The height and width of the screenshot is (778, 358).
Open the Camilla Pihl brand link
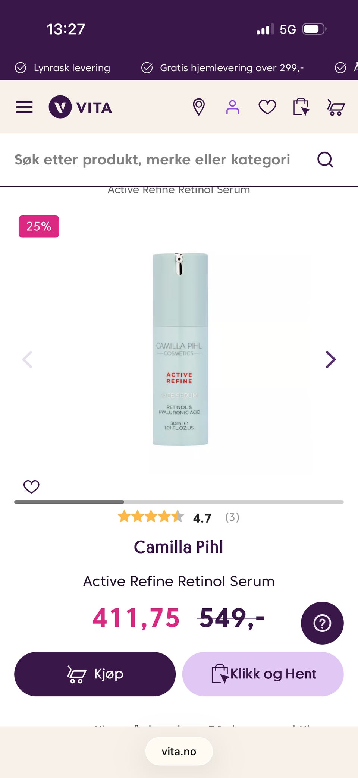tap(179, 547)
